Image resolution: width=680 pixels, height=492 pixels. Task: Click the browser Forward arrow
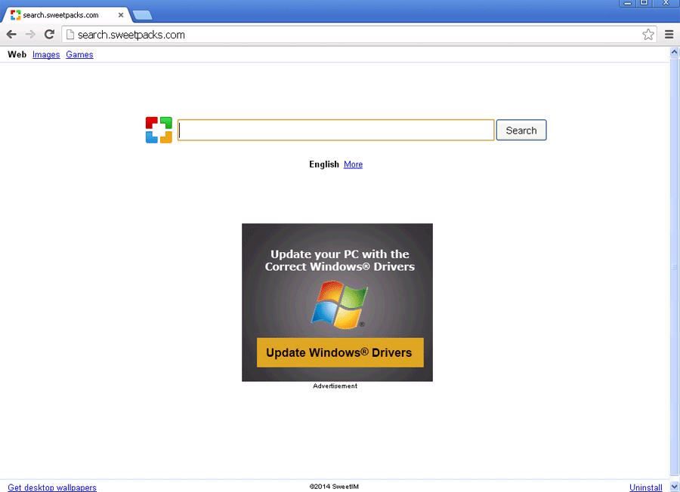point(30,35)
